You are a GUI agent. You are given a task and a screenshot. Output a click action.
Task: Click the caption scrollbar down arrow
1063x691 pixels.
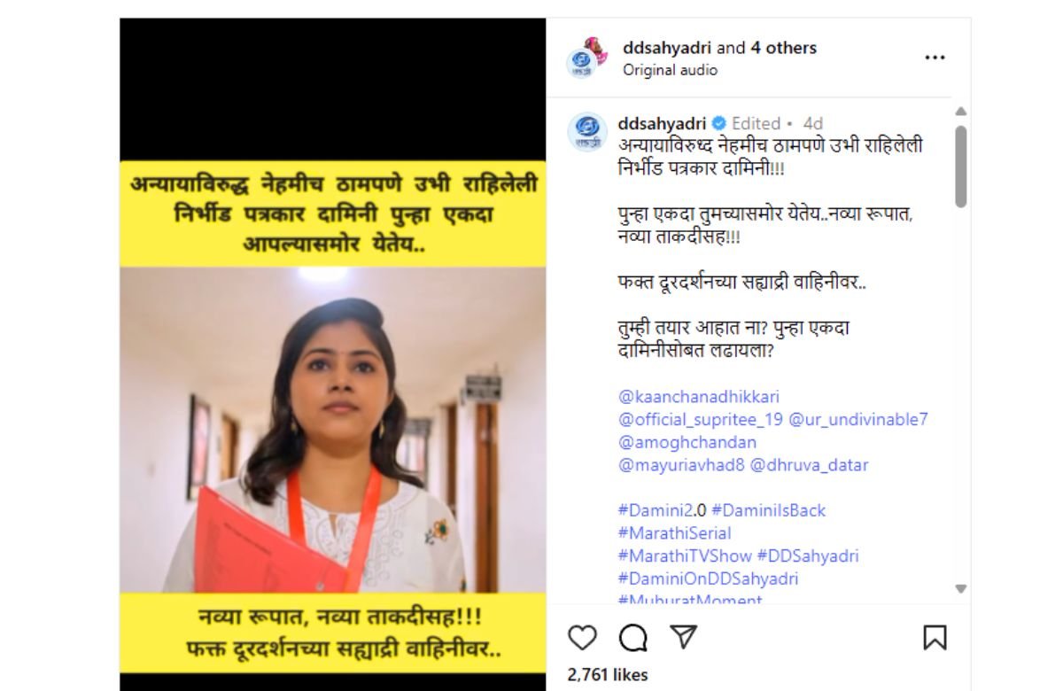(961, 588)
